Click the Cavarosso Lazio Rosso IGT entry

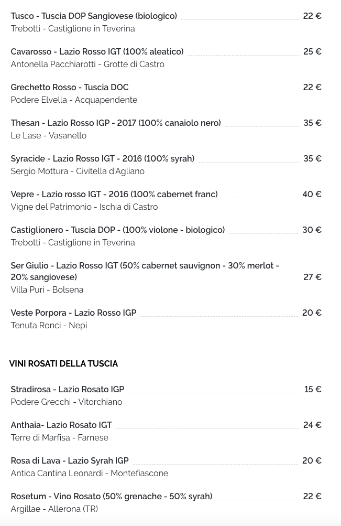[97, 52]
